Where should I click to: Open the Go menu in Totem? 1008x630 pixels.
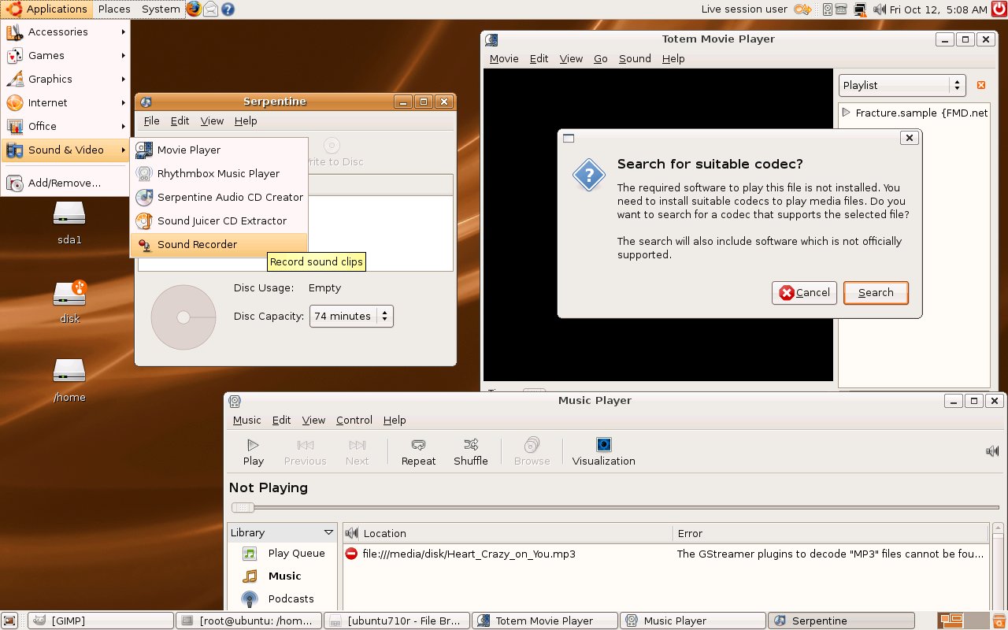point(601,58)
